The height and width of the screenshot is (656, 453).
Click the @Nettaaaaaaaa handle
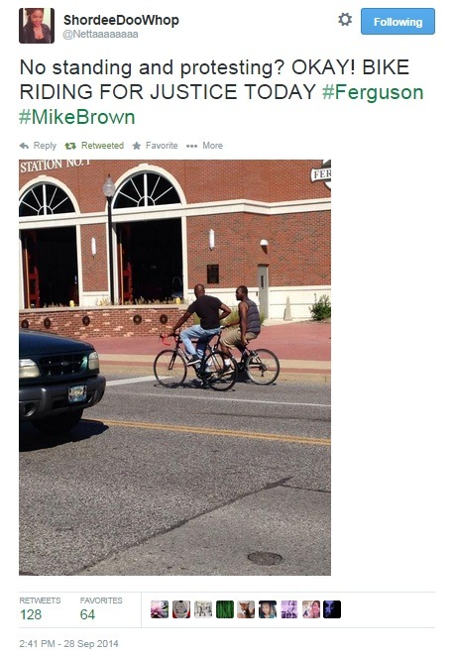tap(100, 35)
